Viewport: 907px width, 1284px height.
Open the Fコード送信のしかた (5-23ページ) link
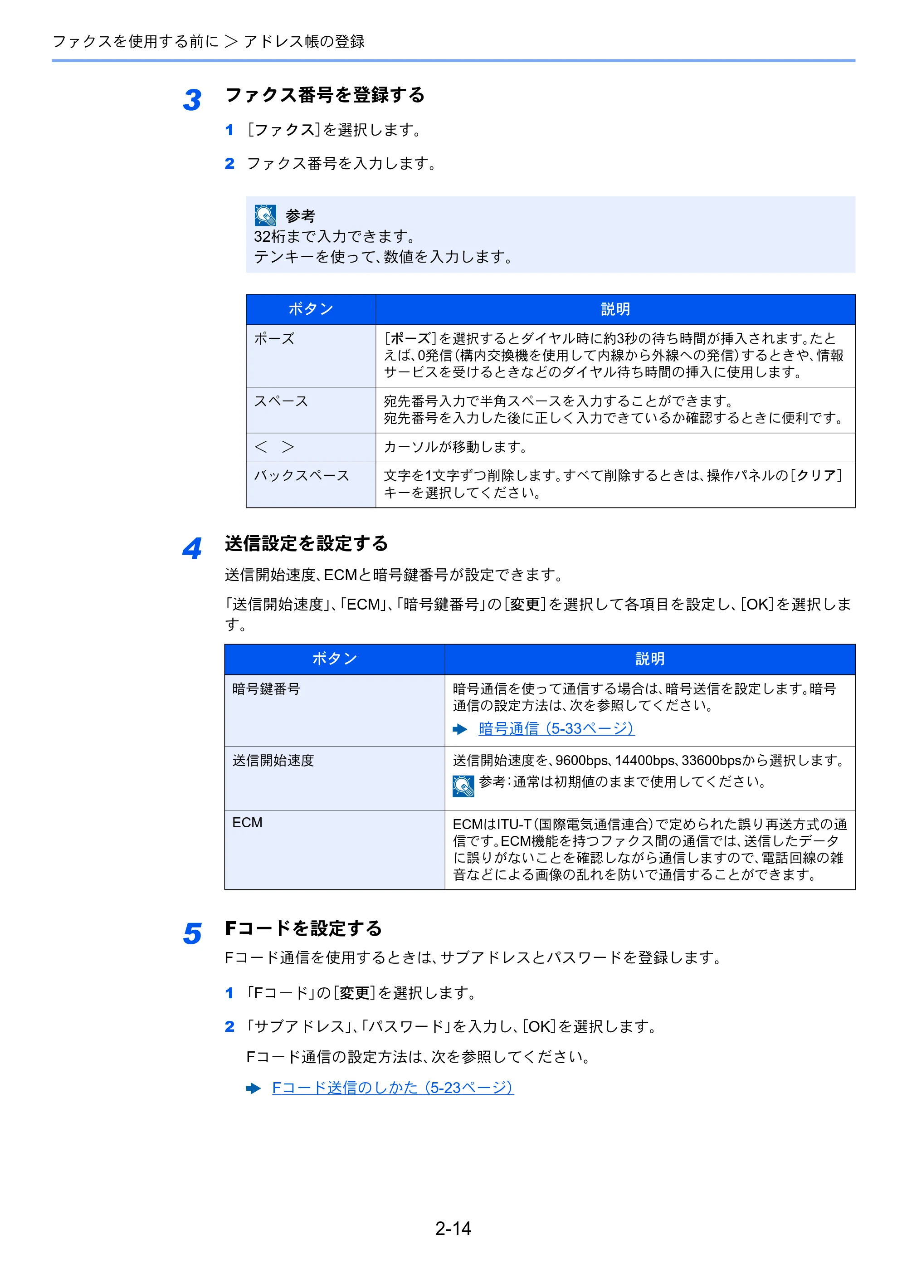[393, 1088]
